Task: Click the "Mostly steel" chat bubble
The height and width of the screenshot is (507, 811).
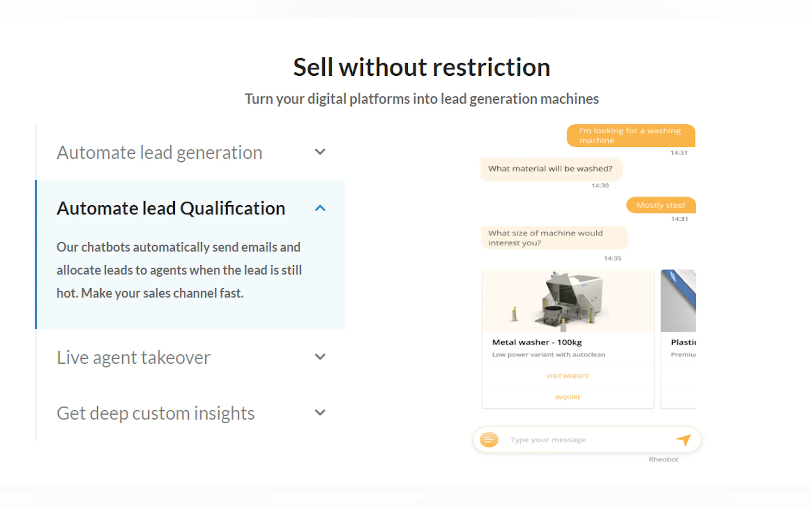Action: pyautogui.click(x=661, y=205)
